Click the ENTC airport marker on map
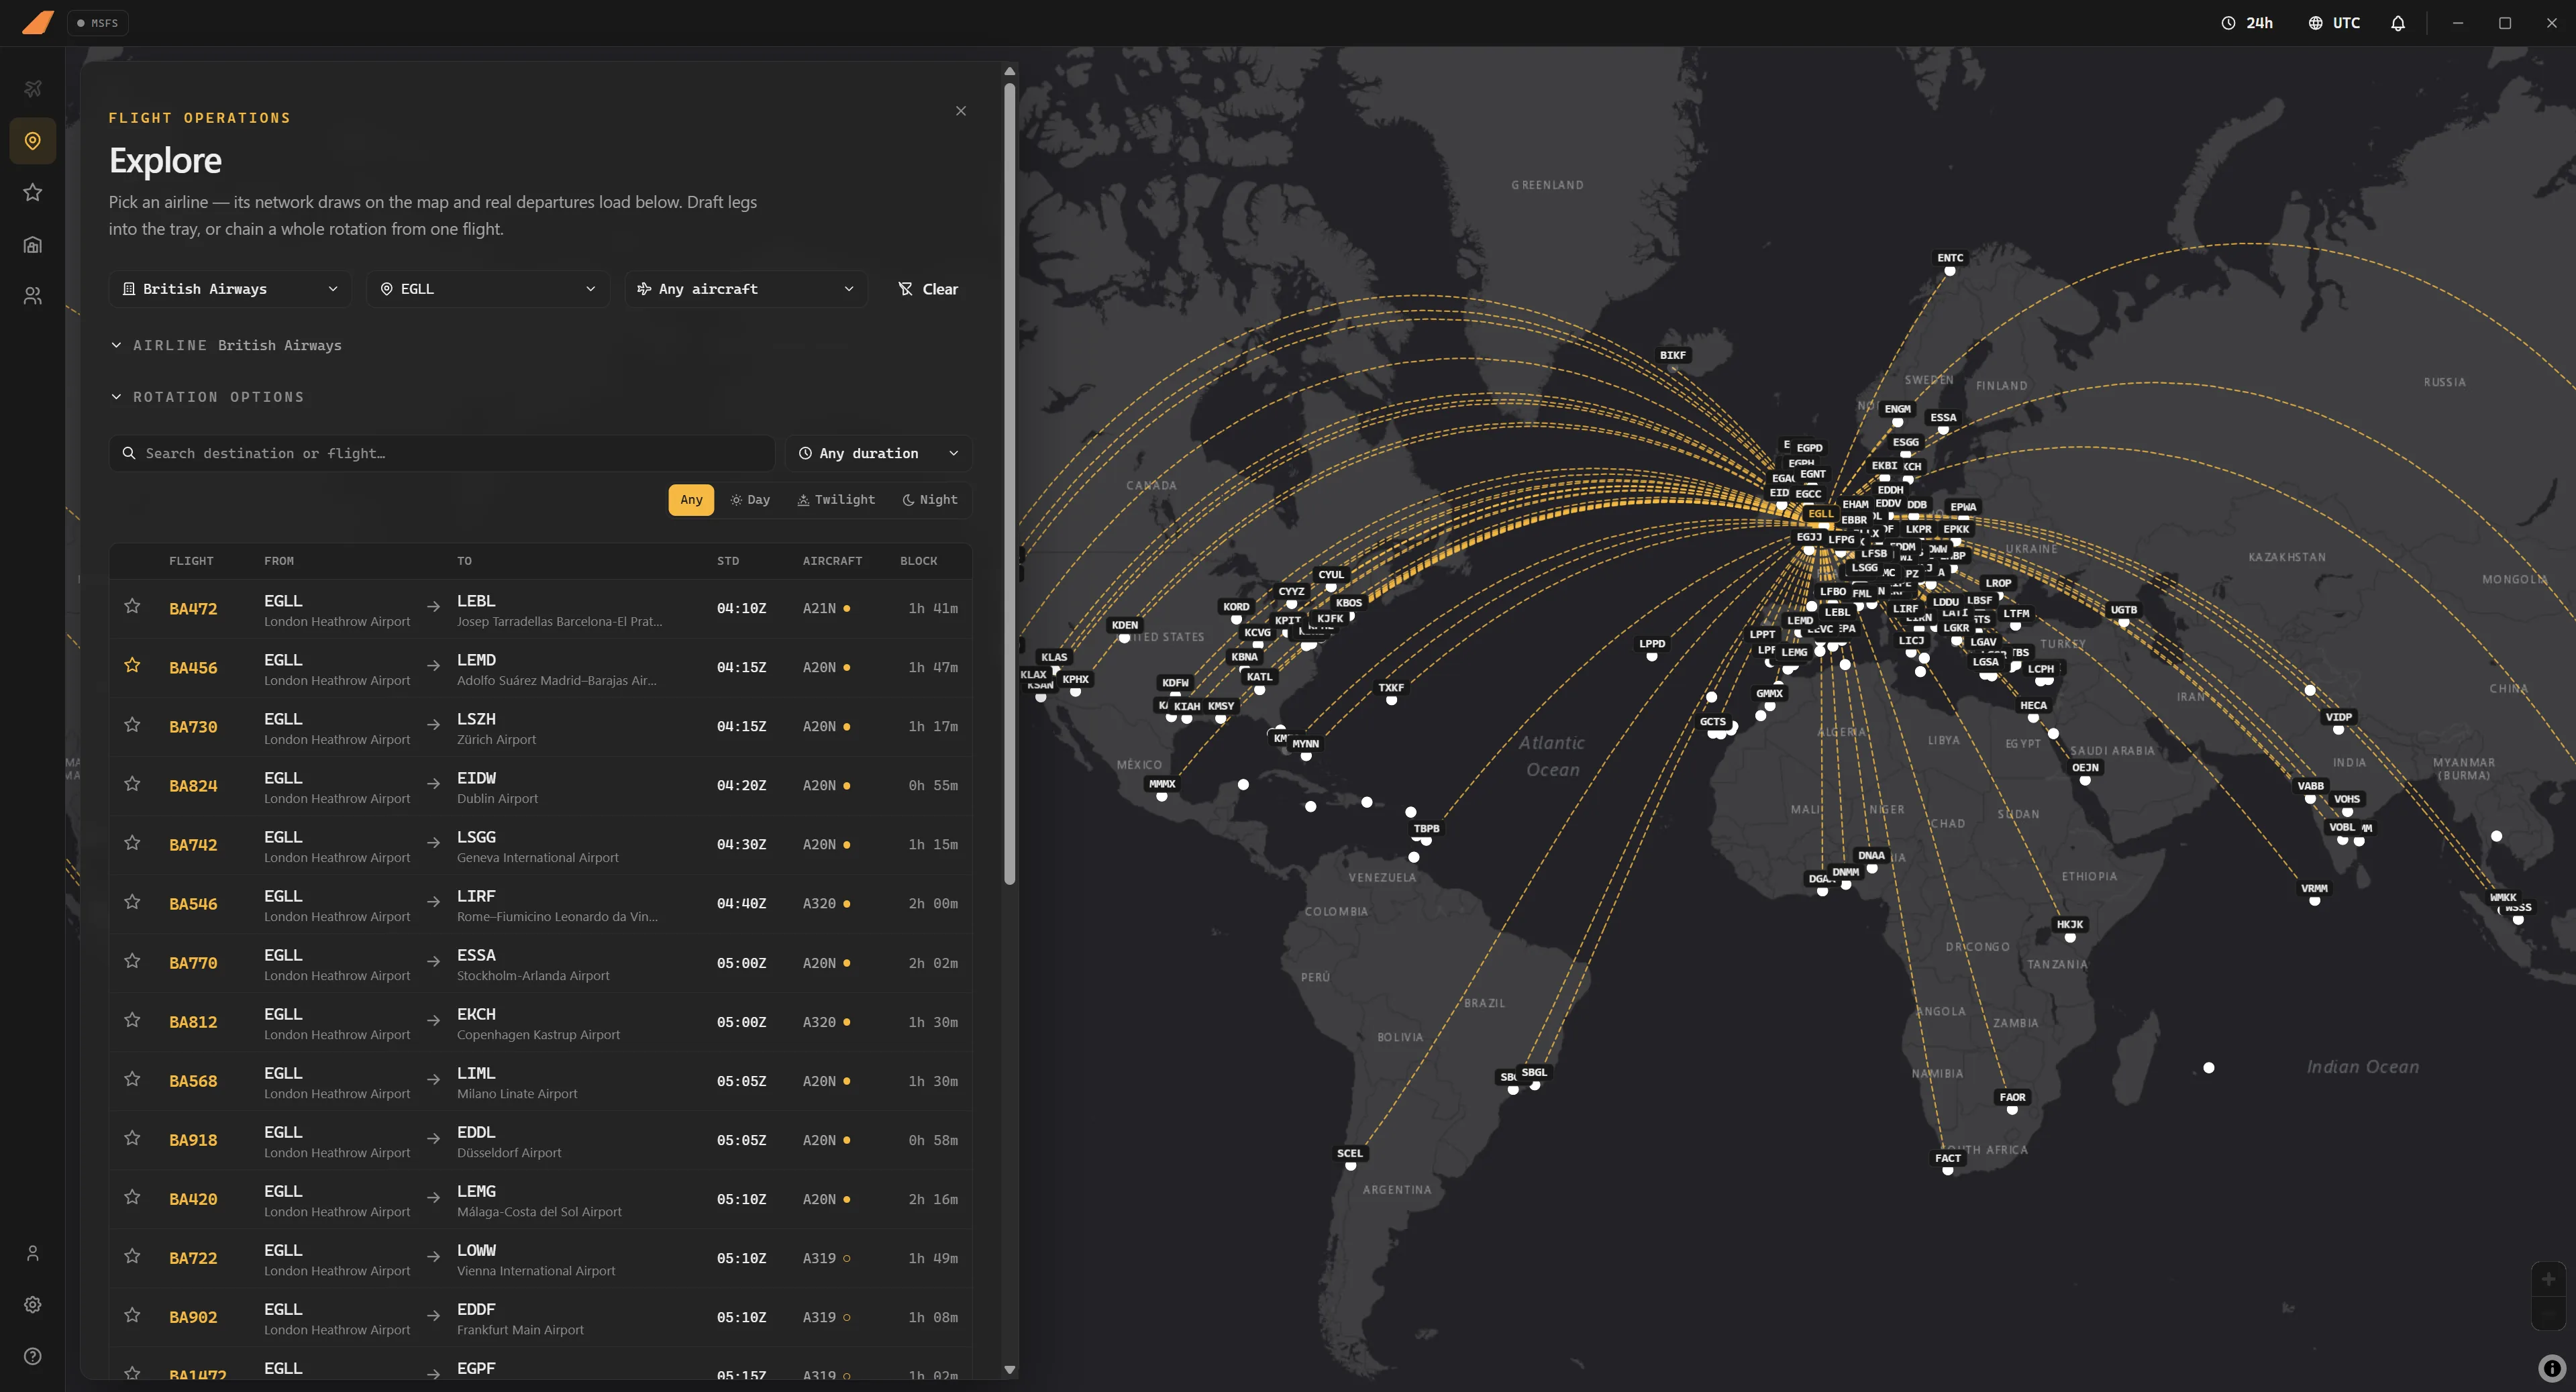The image size is (2576, 1392). 1950,258
